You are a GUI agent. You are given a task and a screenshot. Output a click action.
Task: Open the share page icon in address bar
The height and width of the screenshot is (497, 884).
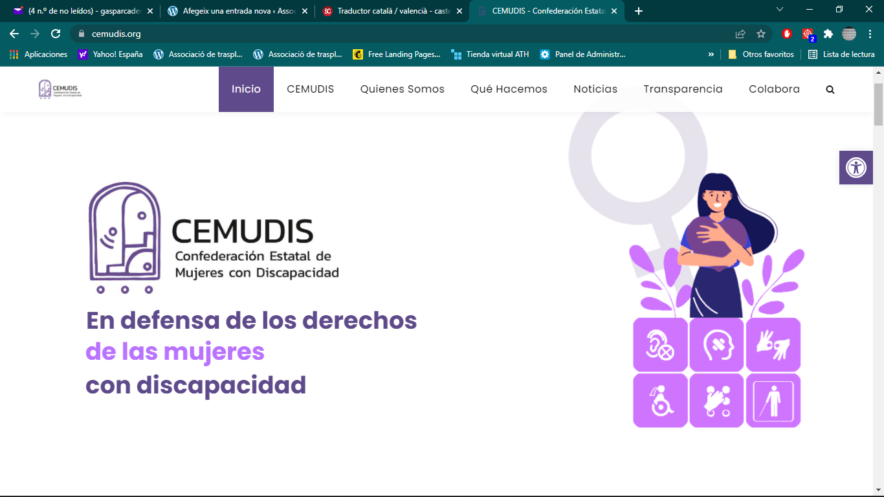pyautogui.click(x=740, y=34)
